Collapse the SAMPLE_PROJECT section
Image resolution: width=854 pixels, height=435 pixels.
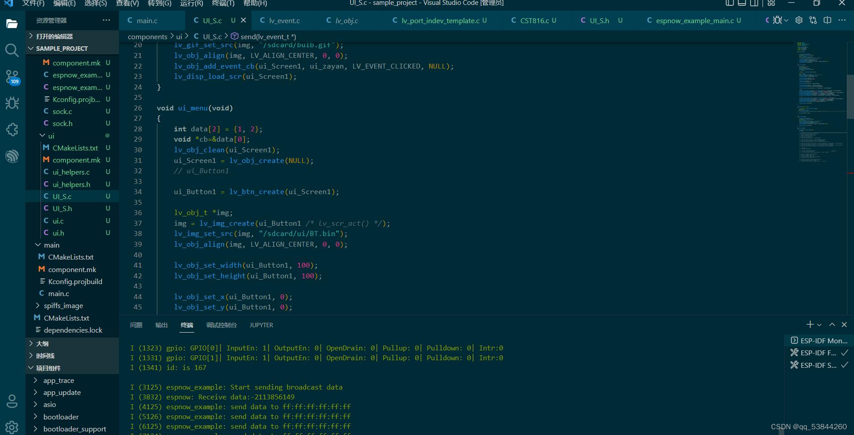pyautogui.click(x=72, y=48)
